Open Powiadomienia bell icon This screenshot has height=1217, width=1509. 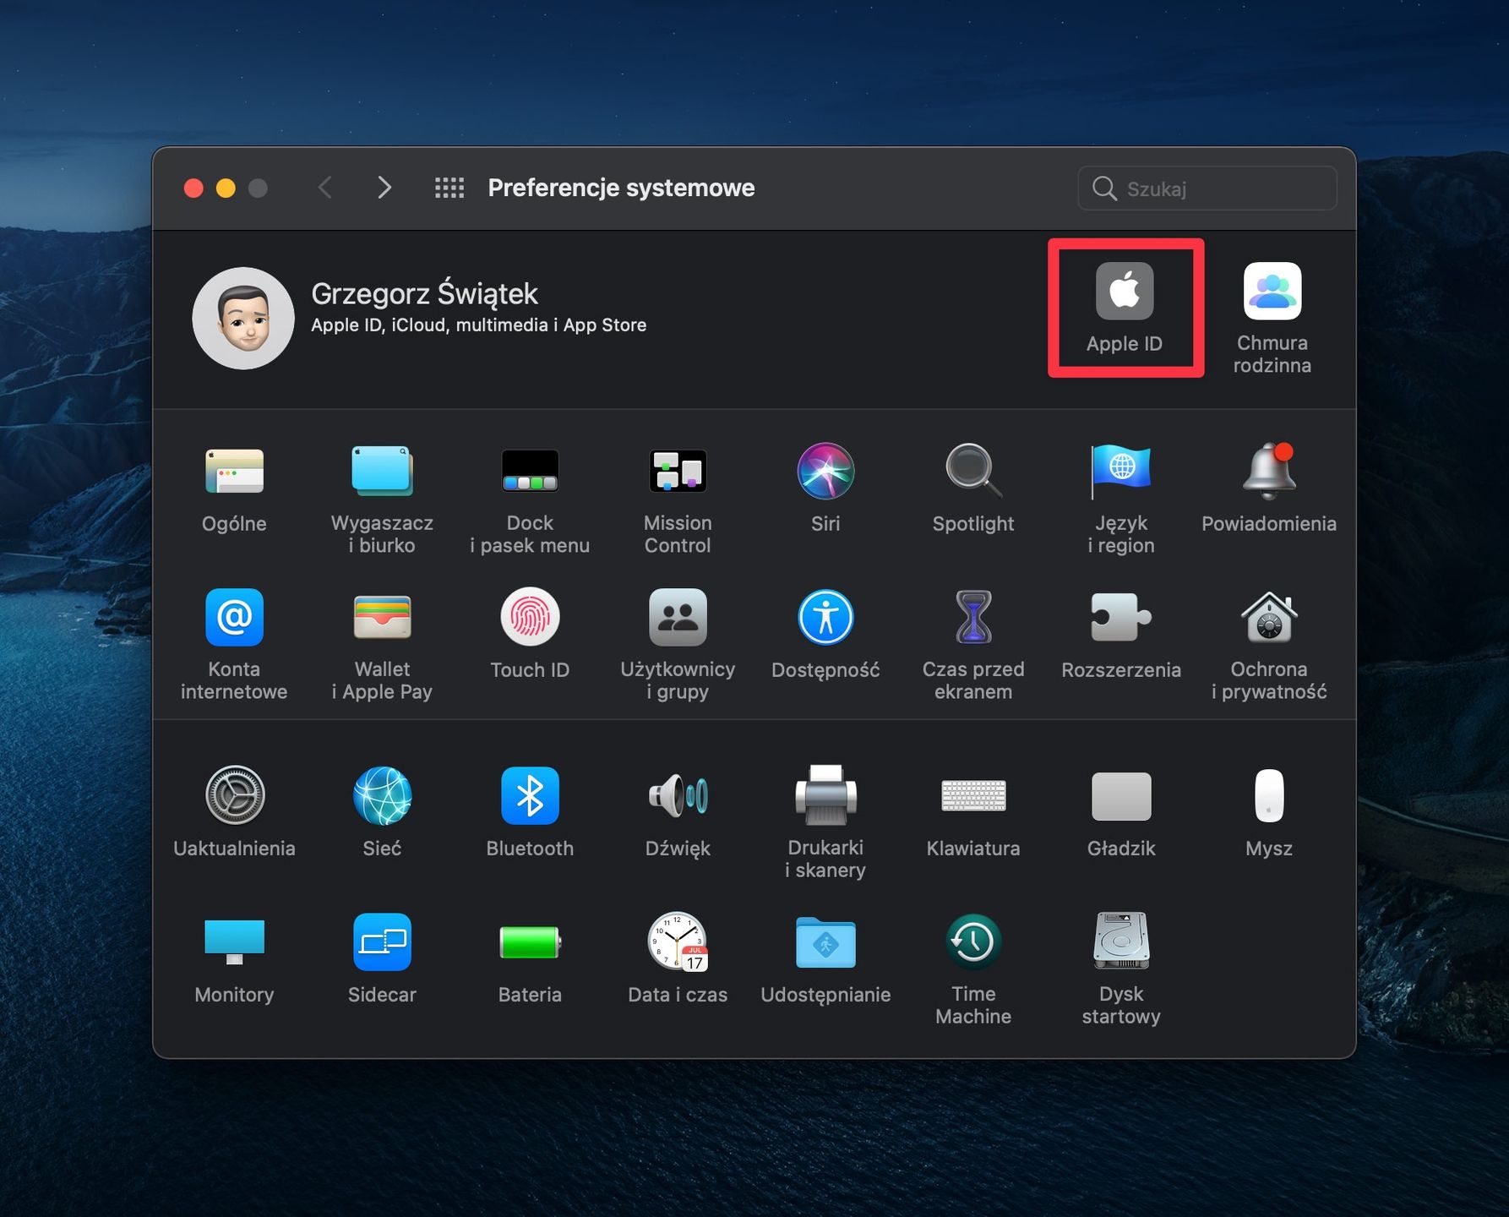pos(1269,471)
